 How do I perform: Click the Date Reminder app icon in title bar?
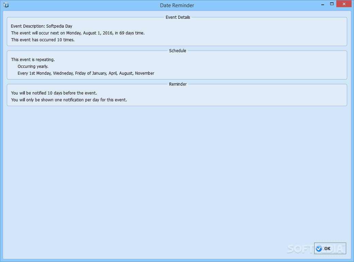[6, 5]
